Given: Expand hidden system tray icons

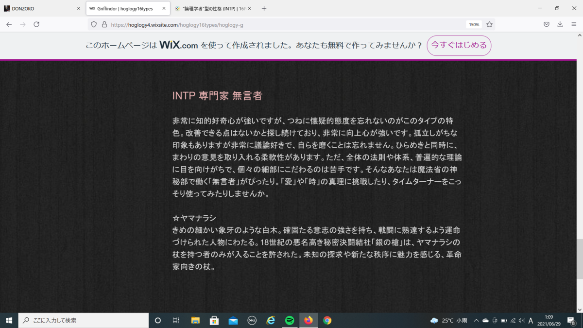Looking at the screenshot, I should [x=476, y=320].
